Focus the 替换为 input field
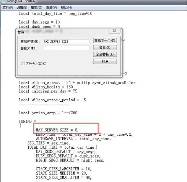 [x=66, y=48]
